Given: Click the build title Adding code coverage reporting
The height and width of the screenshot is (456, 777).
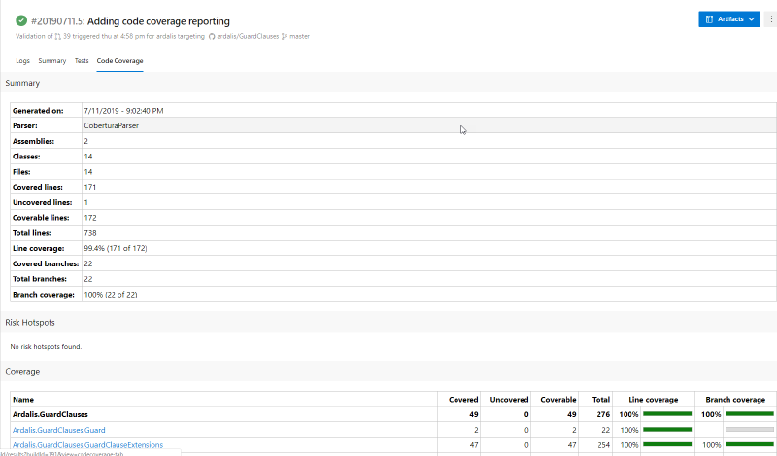Looking at the screenshot, I should pos(158,21).
